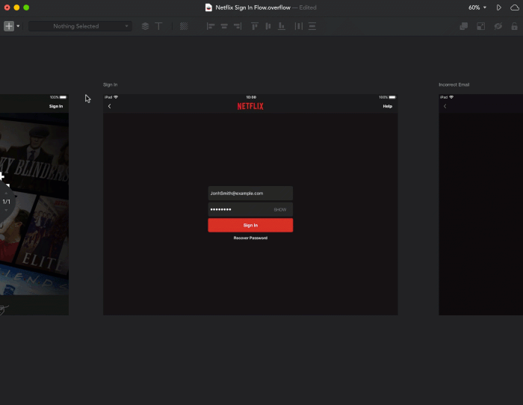Select the Incorrect Email screen label

pos(454,84)
